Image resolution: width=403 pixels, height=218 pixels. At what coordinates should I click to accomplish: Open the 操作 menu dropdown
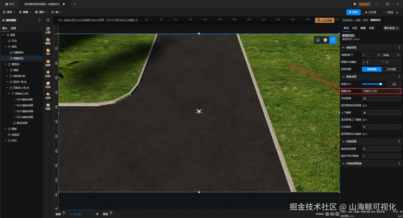41,12
